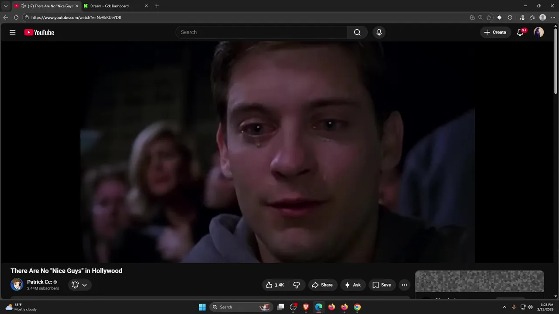
Task: Add this page to favorites
Action: 489,17
